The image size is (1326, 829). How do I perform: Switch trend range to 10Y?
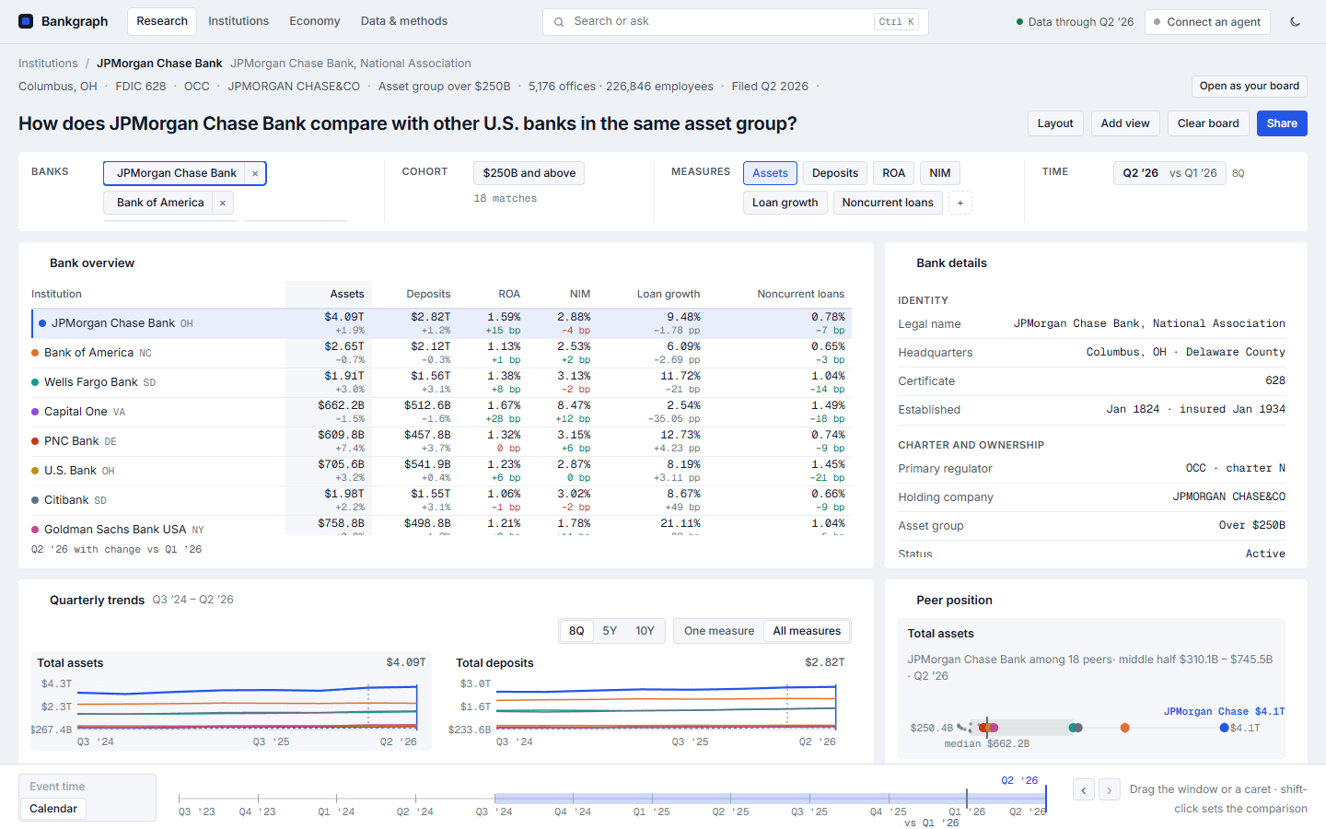pos(645,631)
